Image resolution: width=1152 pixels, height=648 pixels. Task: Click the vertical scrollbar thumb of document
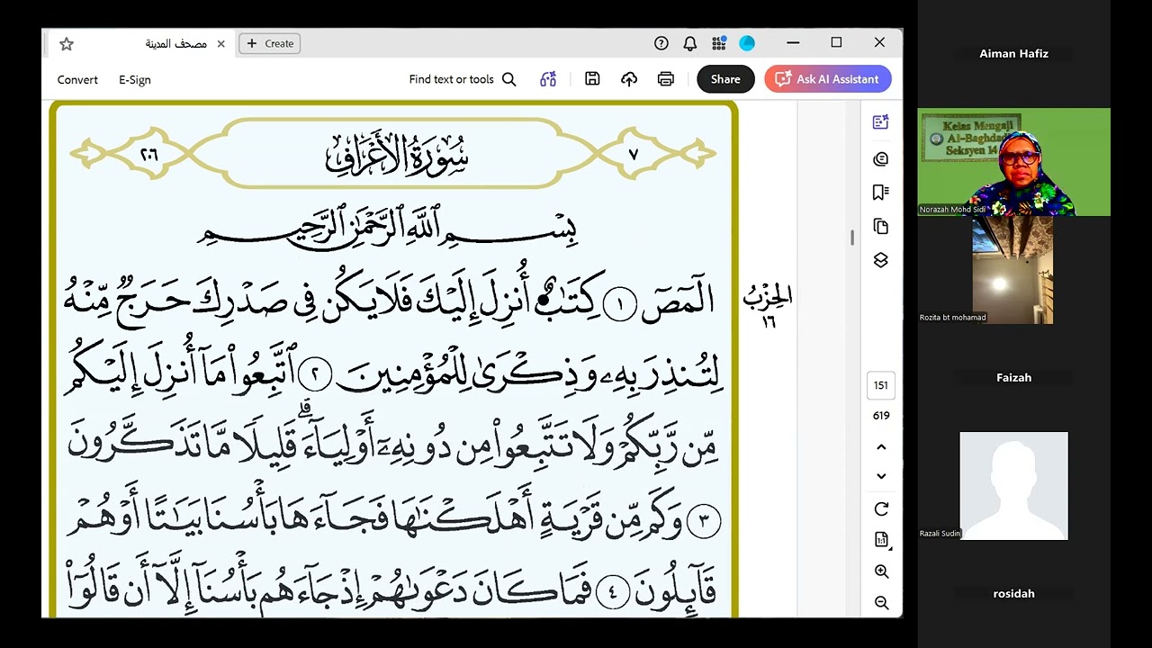coord(851,238)
